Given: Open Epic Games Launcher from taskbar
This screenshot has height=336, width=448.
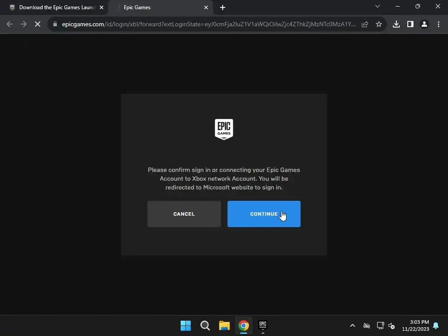Looking at the screenshot, I should click(263, 325).
